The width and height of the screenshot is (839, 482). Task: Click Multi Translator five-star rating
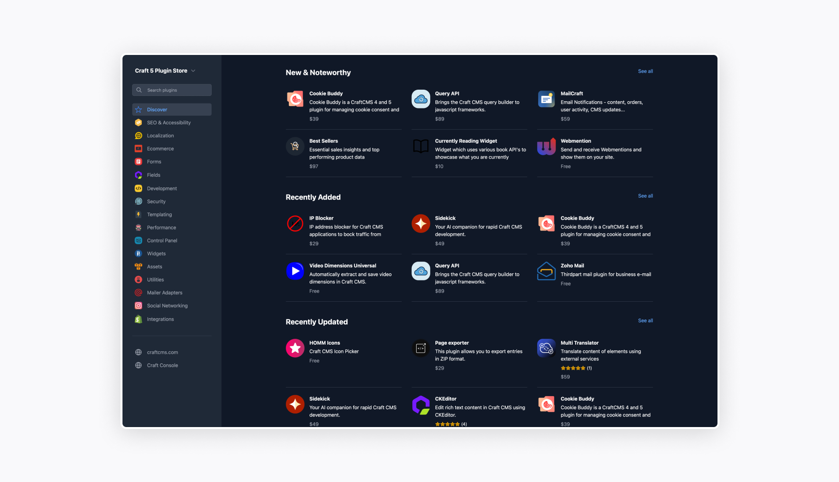[x=573, y=368]
